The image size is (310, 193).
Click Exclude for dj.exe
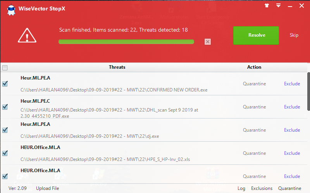pos(292,130)
